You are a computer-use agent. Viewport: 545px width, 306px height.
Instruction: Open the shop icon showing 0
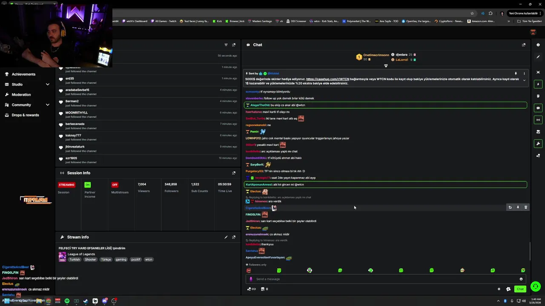[264, 289]
